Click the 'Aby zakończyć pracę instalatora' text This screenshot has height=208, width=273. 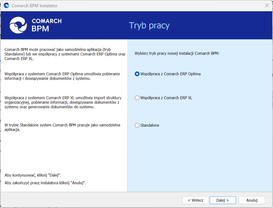[x=45, y=183]
